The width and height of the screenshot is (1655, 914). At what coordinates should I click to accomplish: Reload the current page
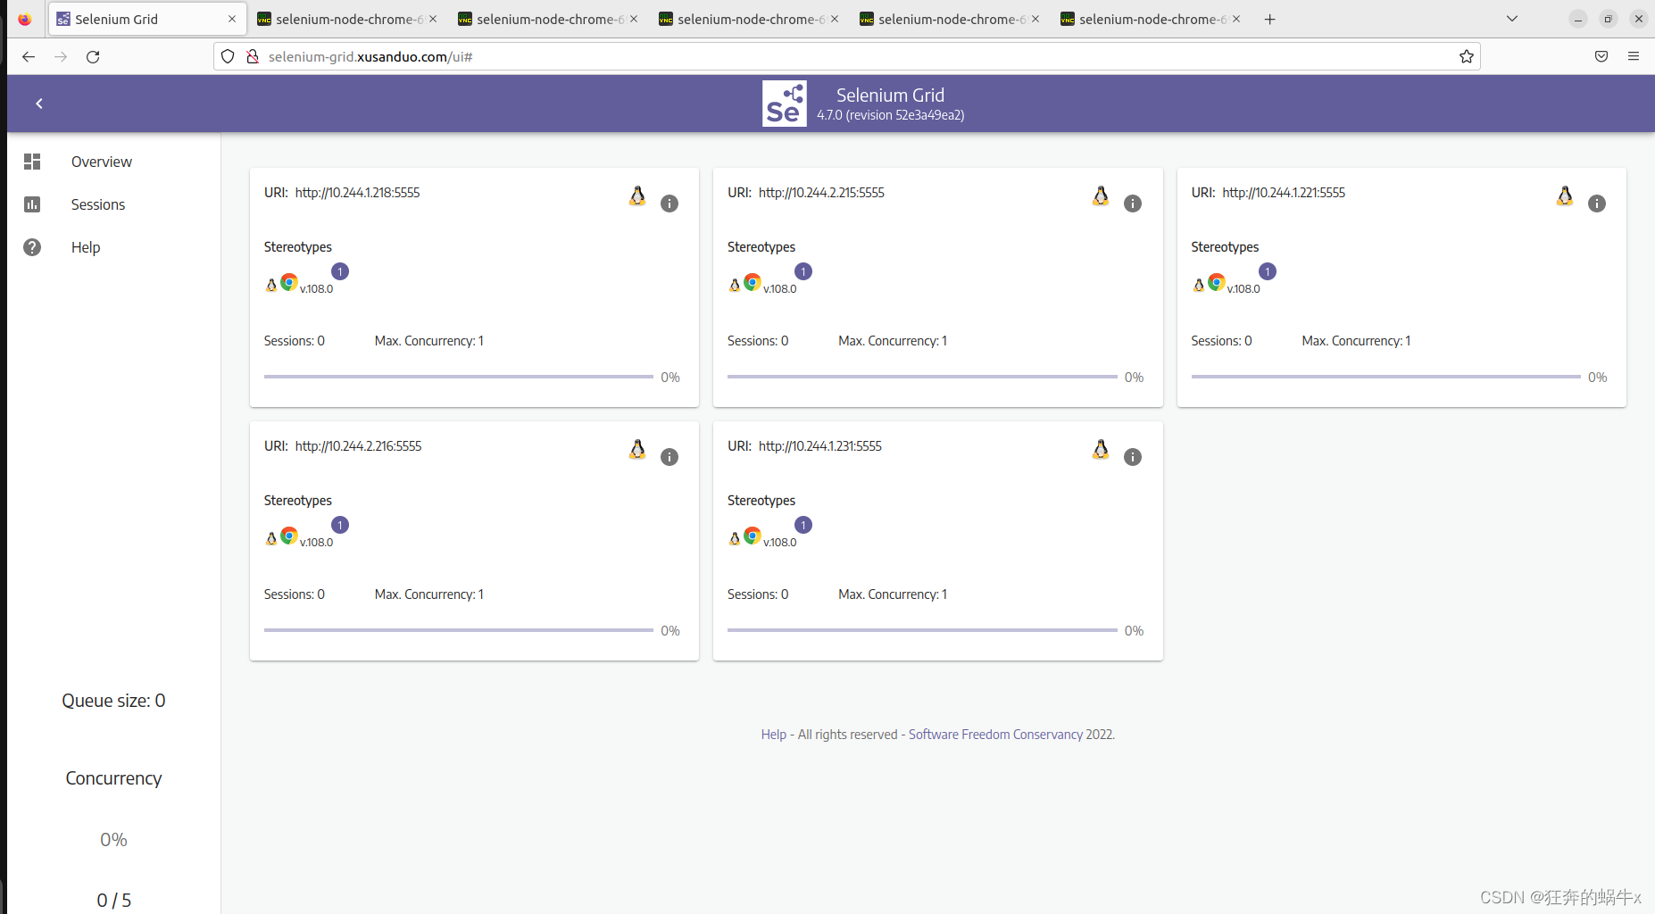pyautogui.click(x=93, y=56)
